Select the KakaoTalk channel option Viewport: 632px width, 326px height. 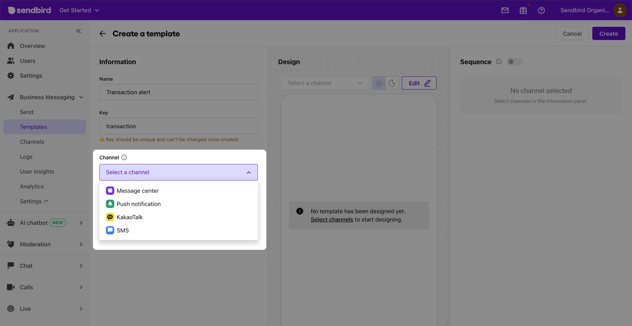click(x=129, y=217)
